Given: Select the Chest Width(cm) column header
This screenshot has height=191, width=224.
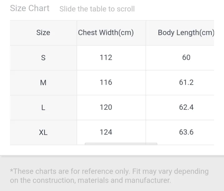Looking at the screenshot, I should point(106,33).
